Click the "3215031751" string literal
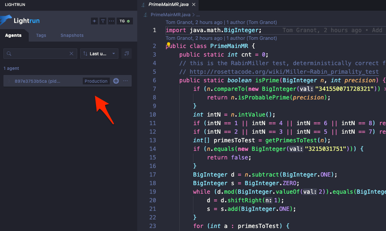Viewport: 386px width, 231px height. point(326,149)
